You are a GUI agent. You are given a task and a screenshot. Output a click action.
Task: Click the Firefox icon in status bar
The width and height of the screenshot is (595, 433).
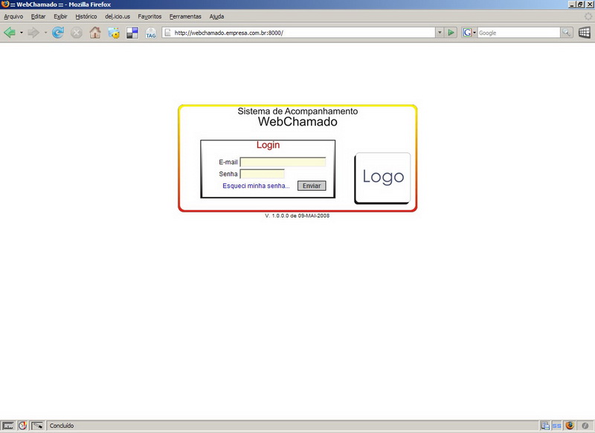570,426
